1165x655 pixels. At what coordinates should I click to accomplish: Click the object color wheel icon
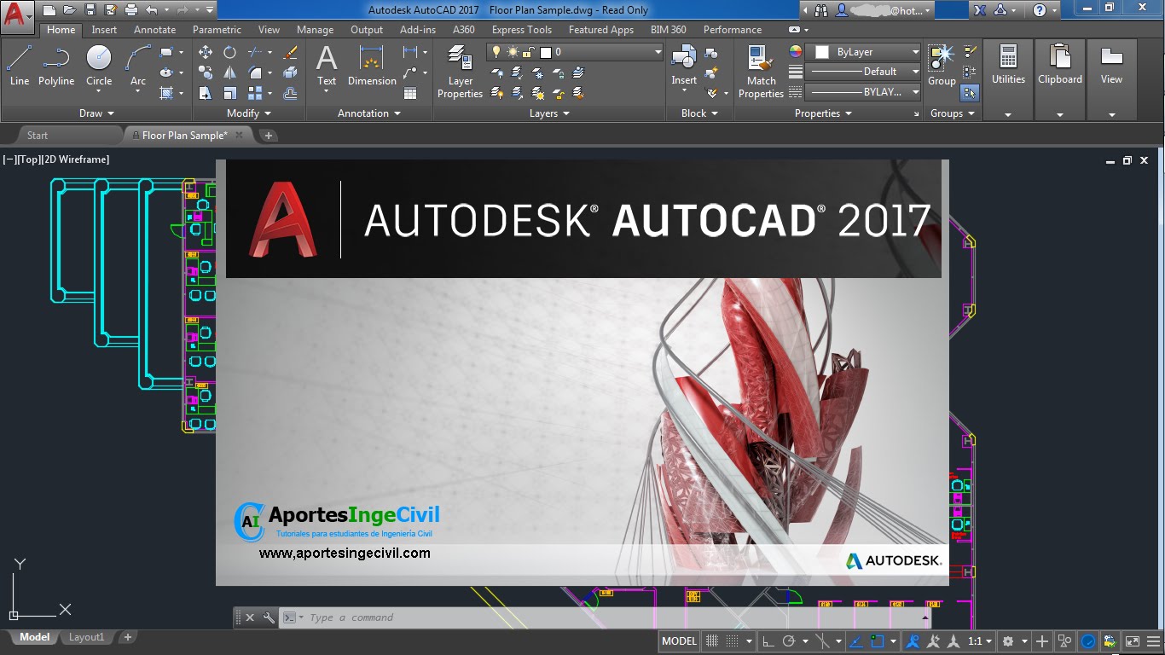point(795,51)
